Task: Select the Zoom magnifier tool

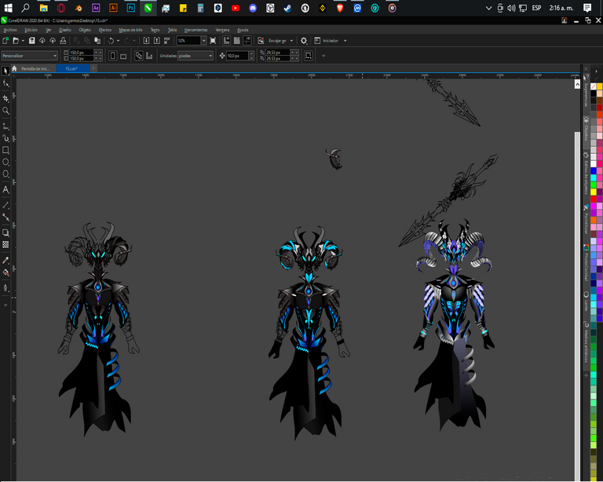Action: pyautogui.click(x=5, y=111)
